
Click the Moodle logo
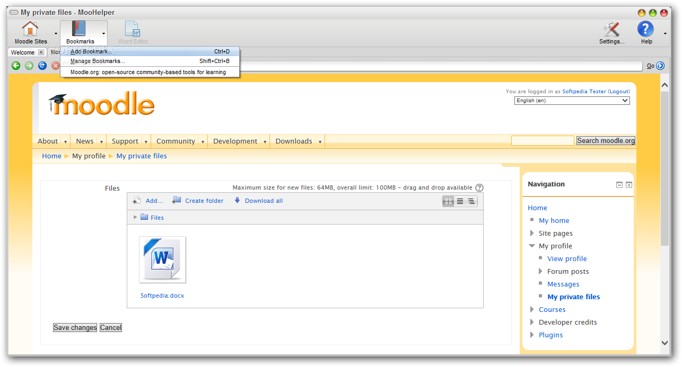tap(101, 104)
